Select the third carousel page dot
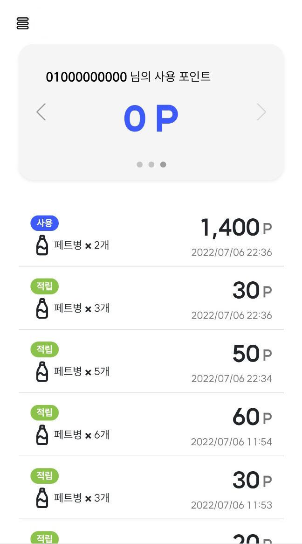This screenshot has width=302, height=544. [x=163, y=164]
